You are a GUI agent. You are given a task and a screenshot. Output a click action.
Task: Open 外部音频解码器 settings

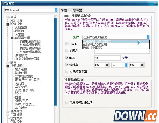[x=30, y=52]
